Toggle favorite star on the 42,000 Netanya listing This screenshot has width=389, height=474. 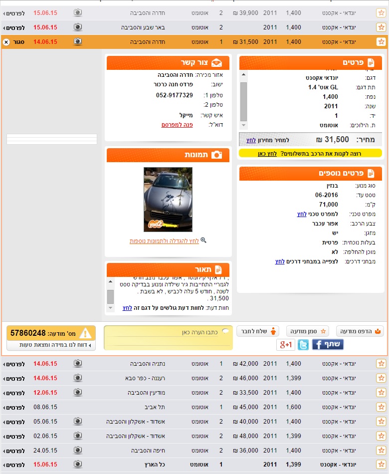point(381,364)
